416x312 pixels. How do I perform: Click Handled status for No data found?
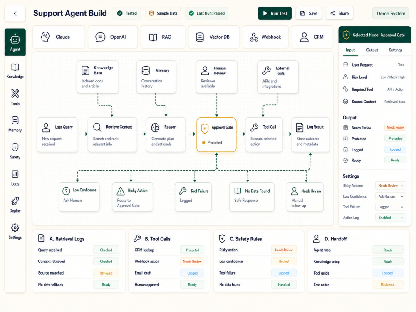[284, 285]
